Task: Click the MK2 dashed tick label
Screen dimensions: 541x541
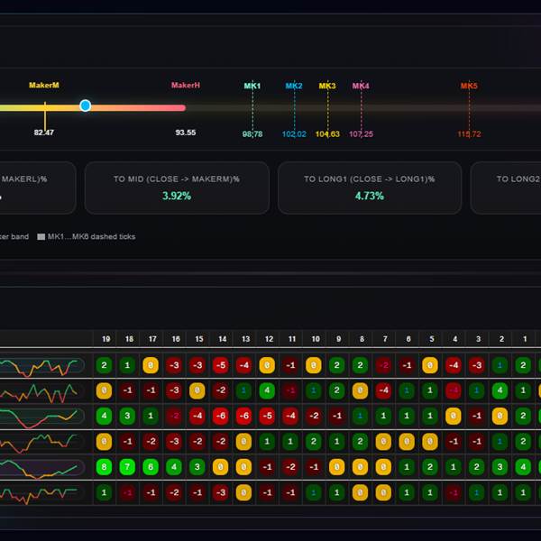Action: (294, 86)
